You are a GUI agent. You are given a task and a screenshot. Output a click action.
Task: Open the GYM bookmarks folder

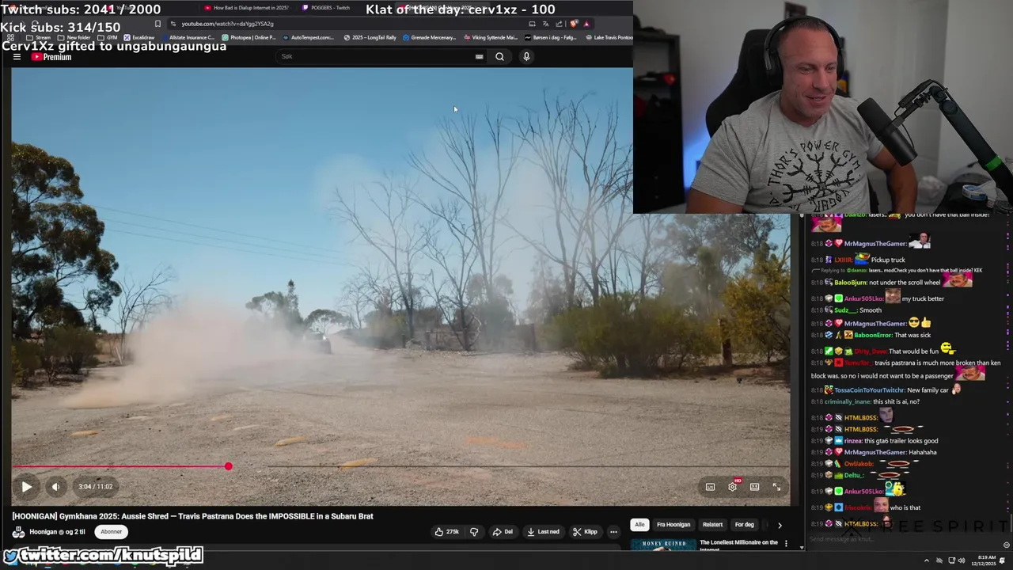(107, 37)
